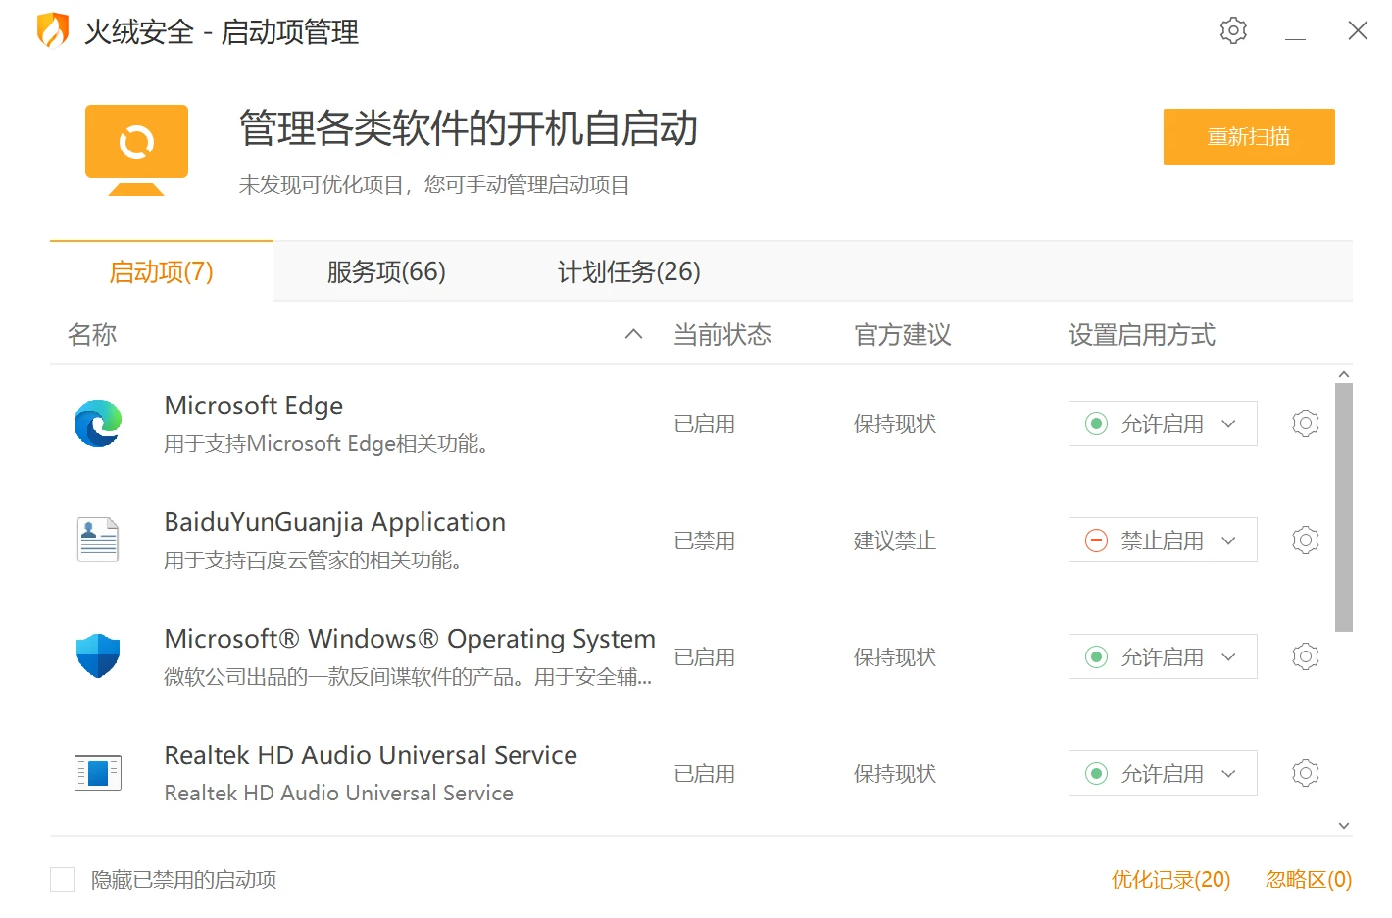Select the Microsoft Edge entry name

(x=254, y=406)
